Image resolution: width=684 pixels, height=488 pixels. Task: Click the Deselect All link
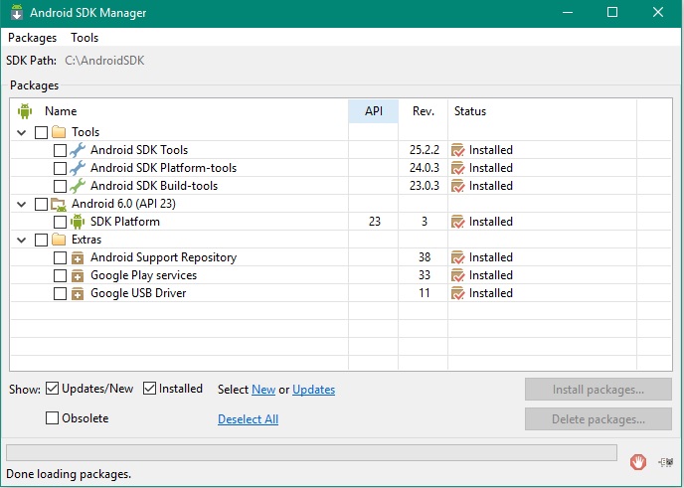248,419
